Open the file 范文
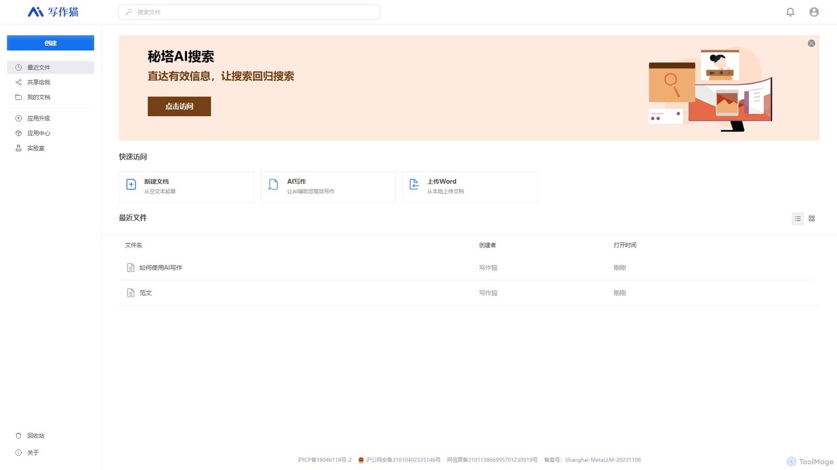The width and height of the screenshot is (837, 470). [x=145, y=293]
